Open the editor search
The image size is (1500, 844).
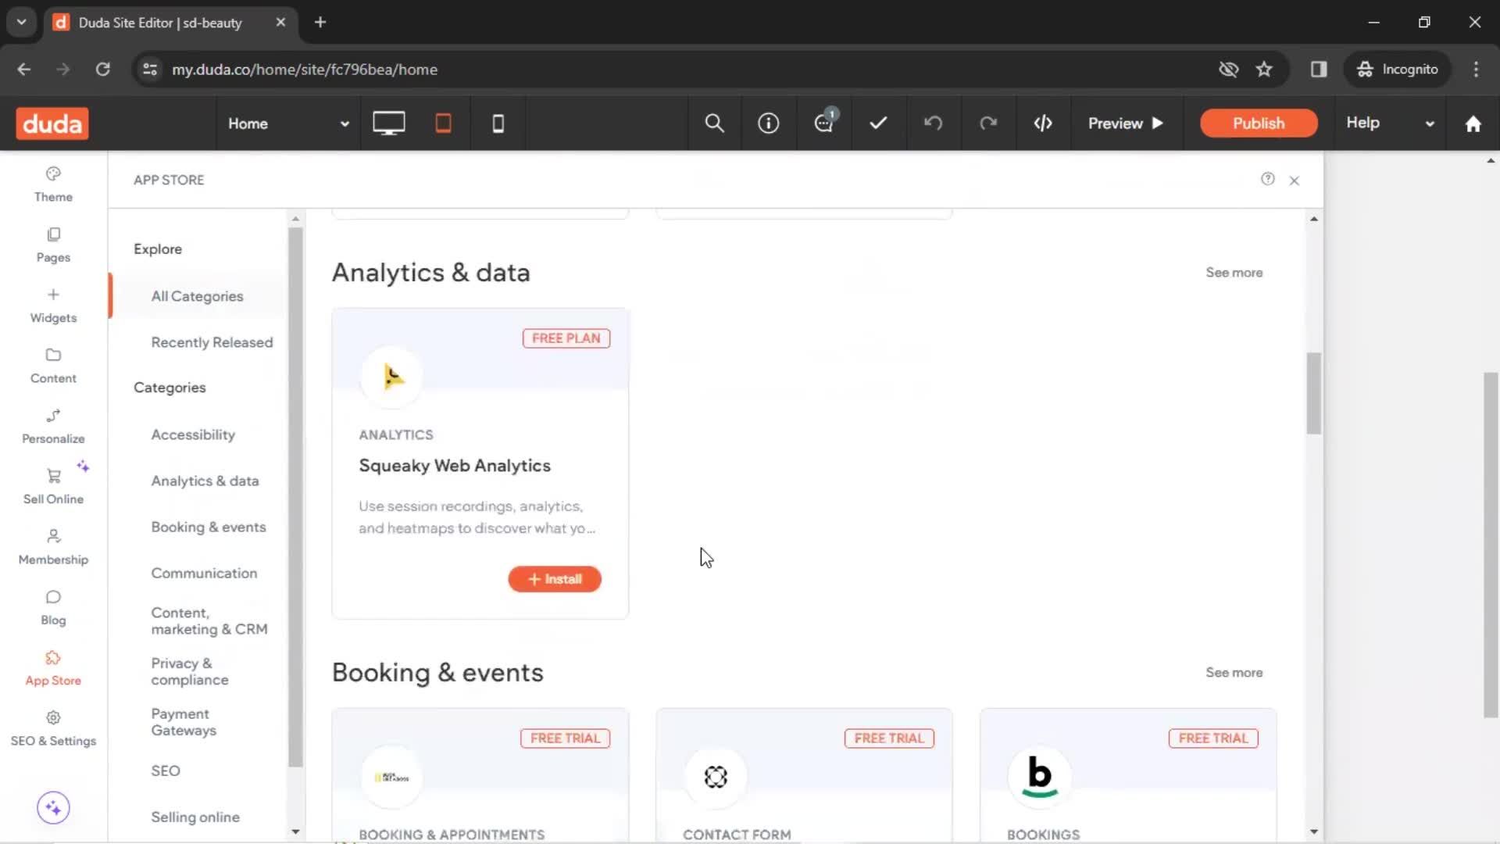[x=714, y=123]
